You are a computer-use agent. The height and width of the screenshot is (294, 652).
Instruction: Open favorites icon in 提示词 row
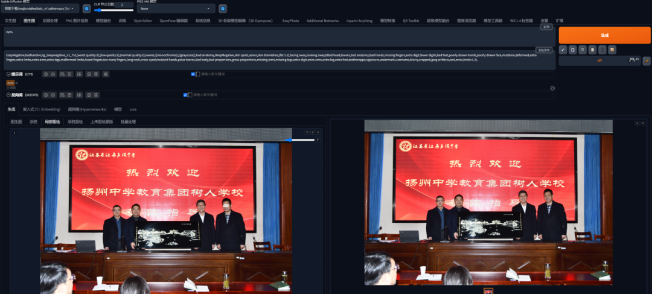70,74
